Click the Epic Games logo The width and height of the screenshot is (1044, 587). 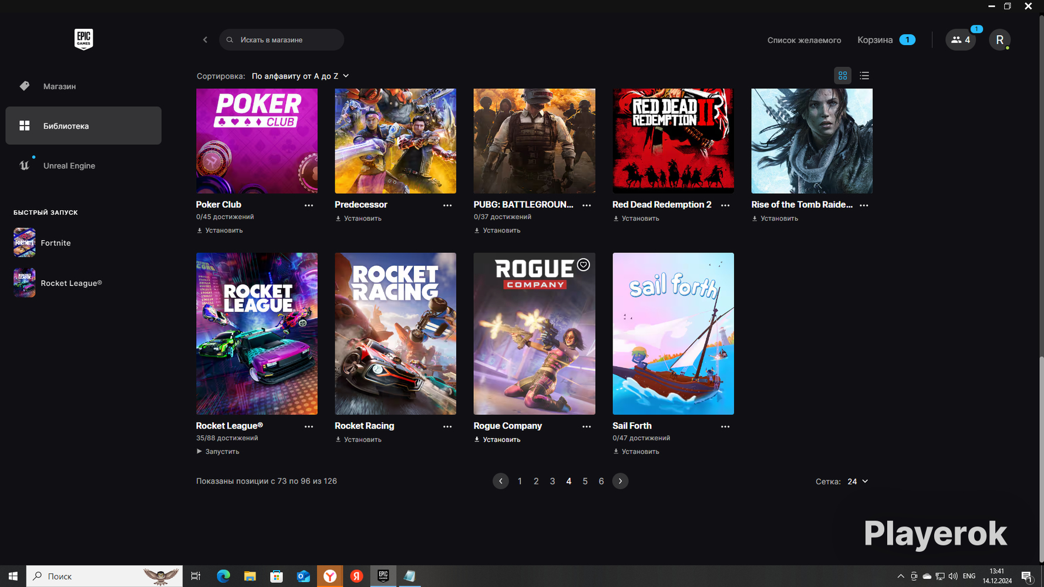click(83, 39)
